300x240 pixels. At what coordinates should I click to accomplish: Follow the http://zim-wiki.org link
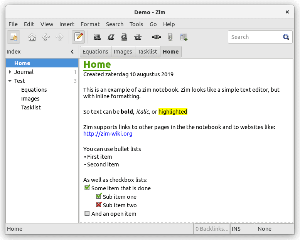pyautogui.click(x=108, y=134)
